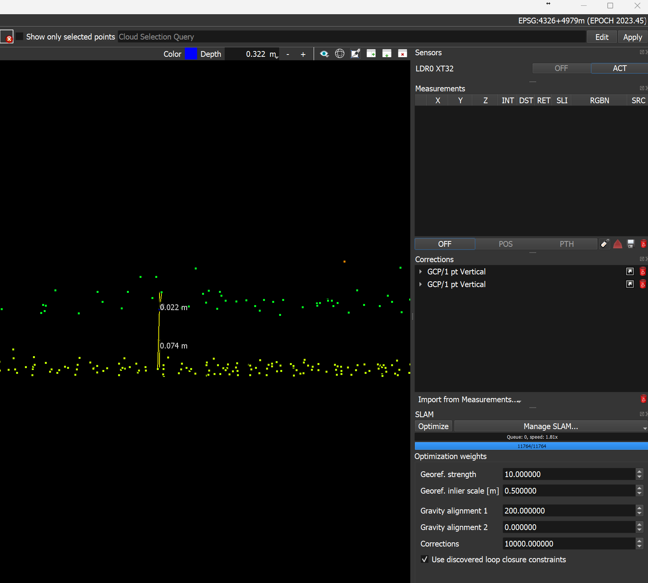Select the measure/edit pen tool icon
648x583 pixels.
pos(355,54)
